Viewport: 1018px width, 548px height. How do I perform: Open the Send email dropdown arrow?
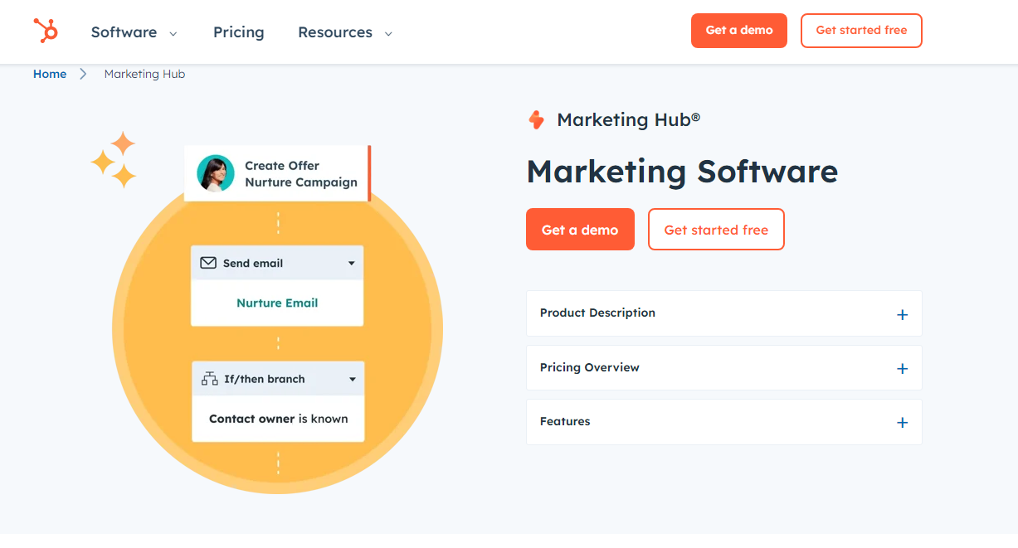[352, 264]
